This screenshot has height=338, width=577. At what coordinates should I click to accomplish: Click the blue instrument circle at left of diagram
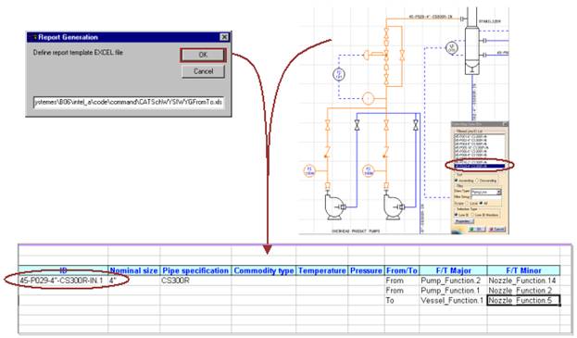coord(339,74)
